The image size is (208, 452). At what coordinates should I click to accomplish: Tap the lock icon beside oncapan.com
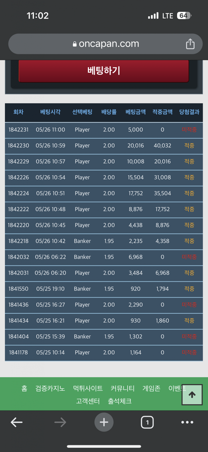pos(75,44)
